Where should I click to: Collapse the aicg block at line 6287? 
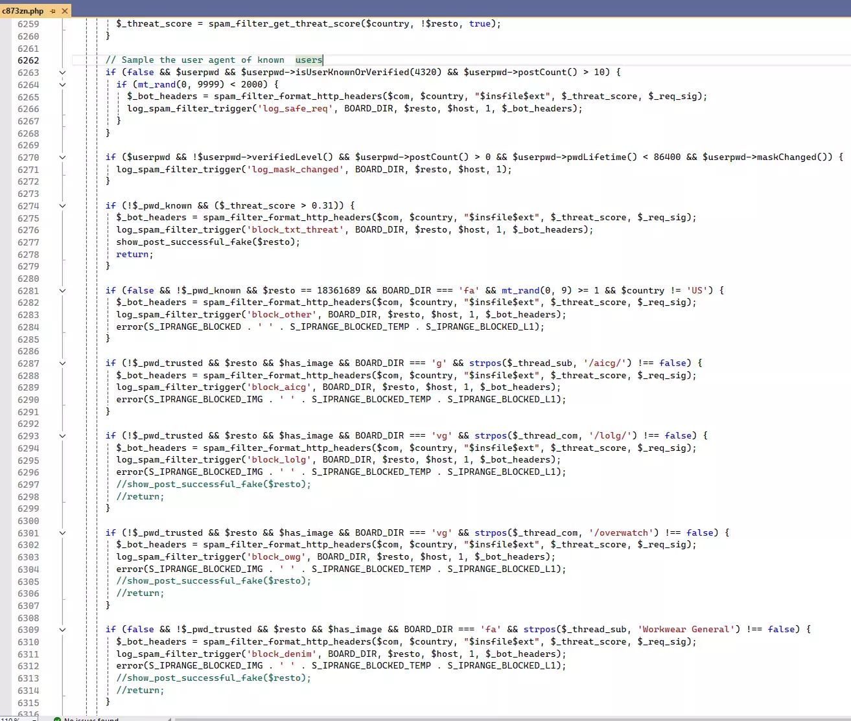click(62, 363)
